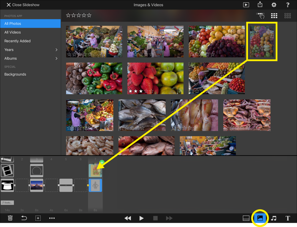Select the mountain sunset slide in the timeline
The height and width of the screenshot is (227, 297).
tap(37, 185)
